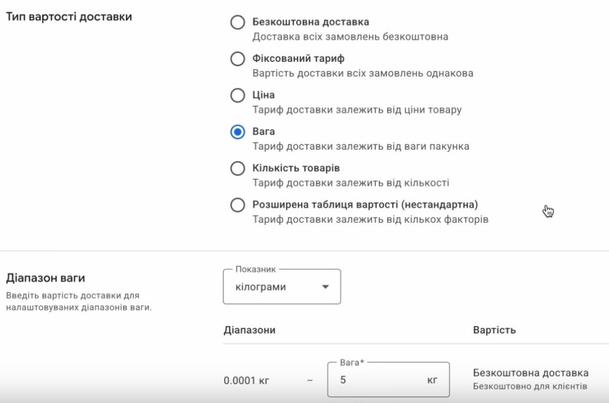Image resolution: width=609 pixels, height=403 pixels.
Task: Select the Кількість товарів radio button
Action: pos(237,169)
